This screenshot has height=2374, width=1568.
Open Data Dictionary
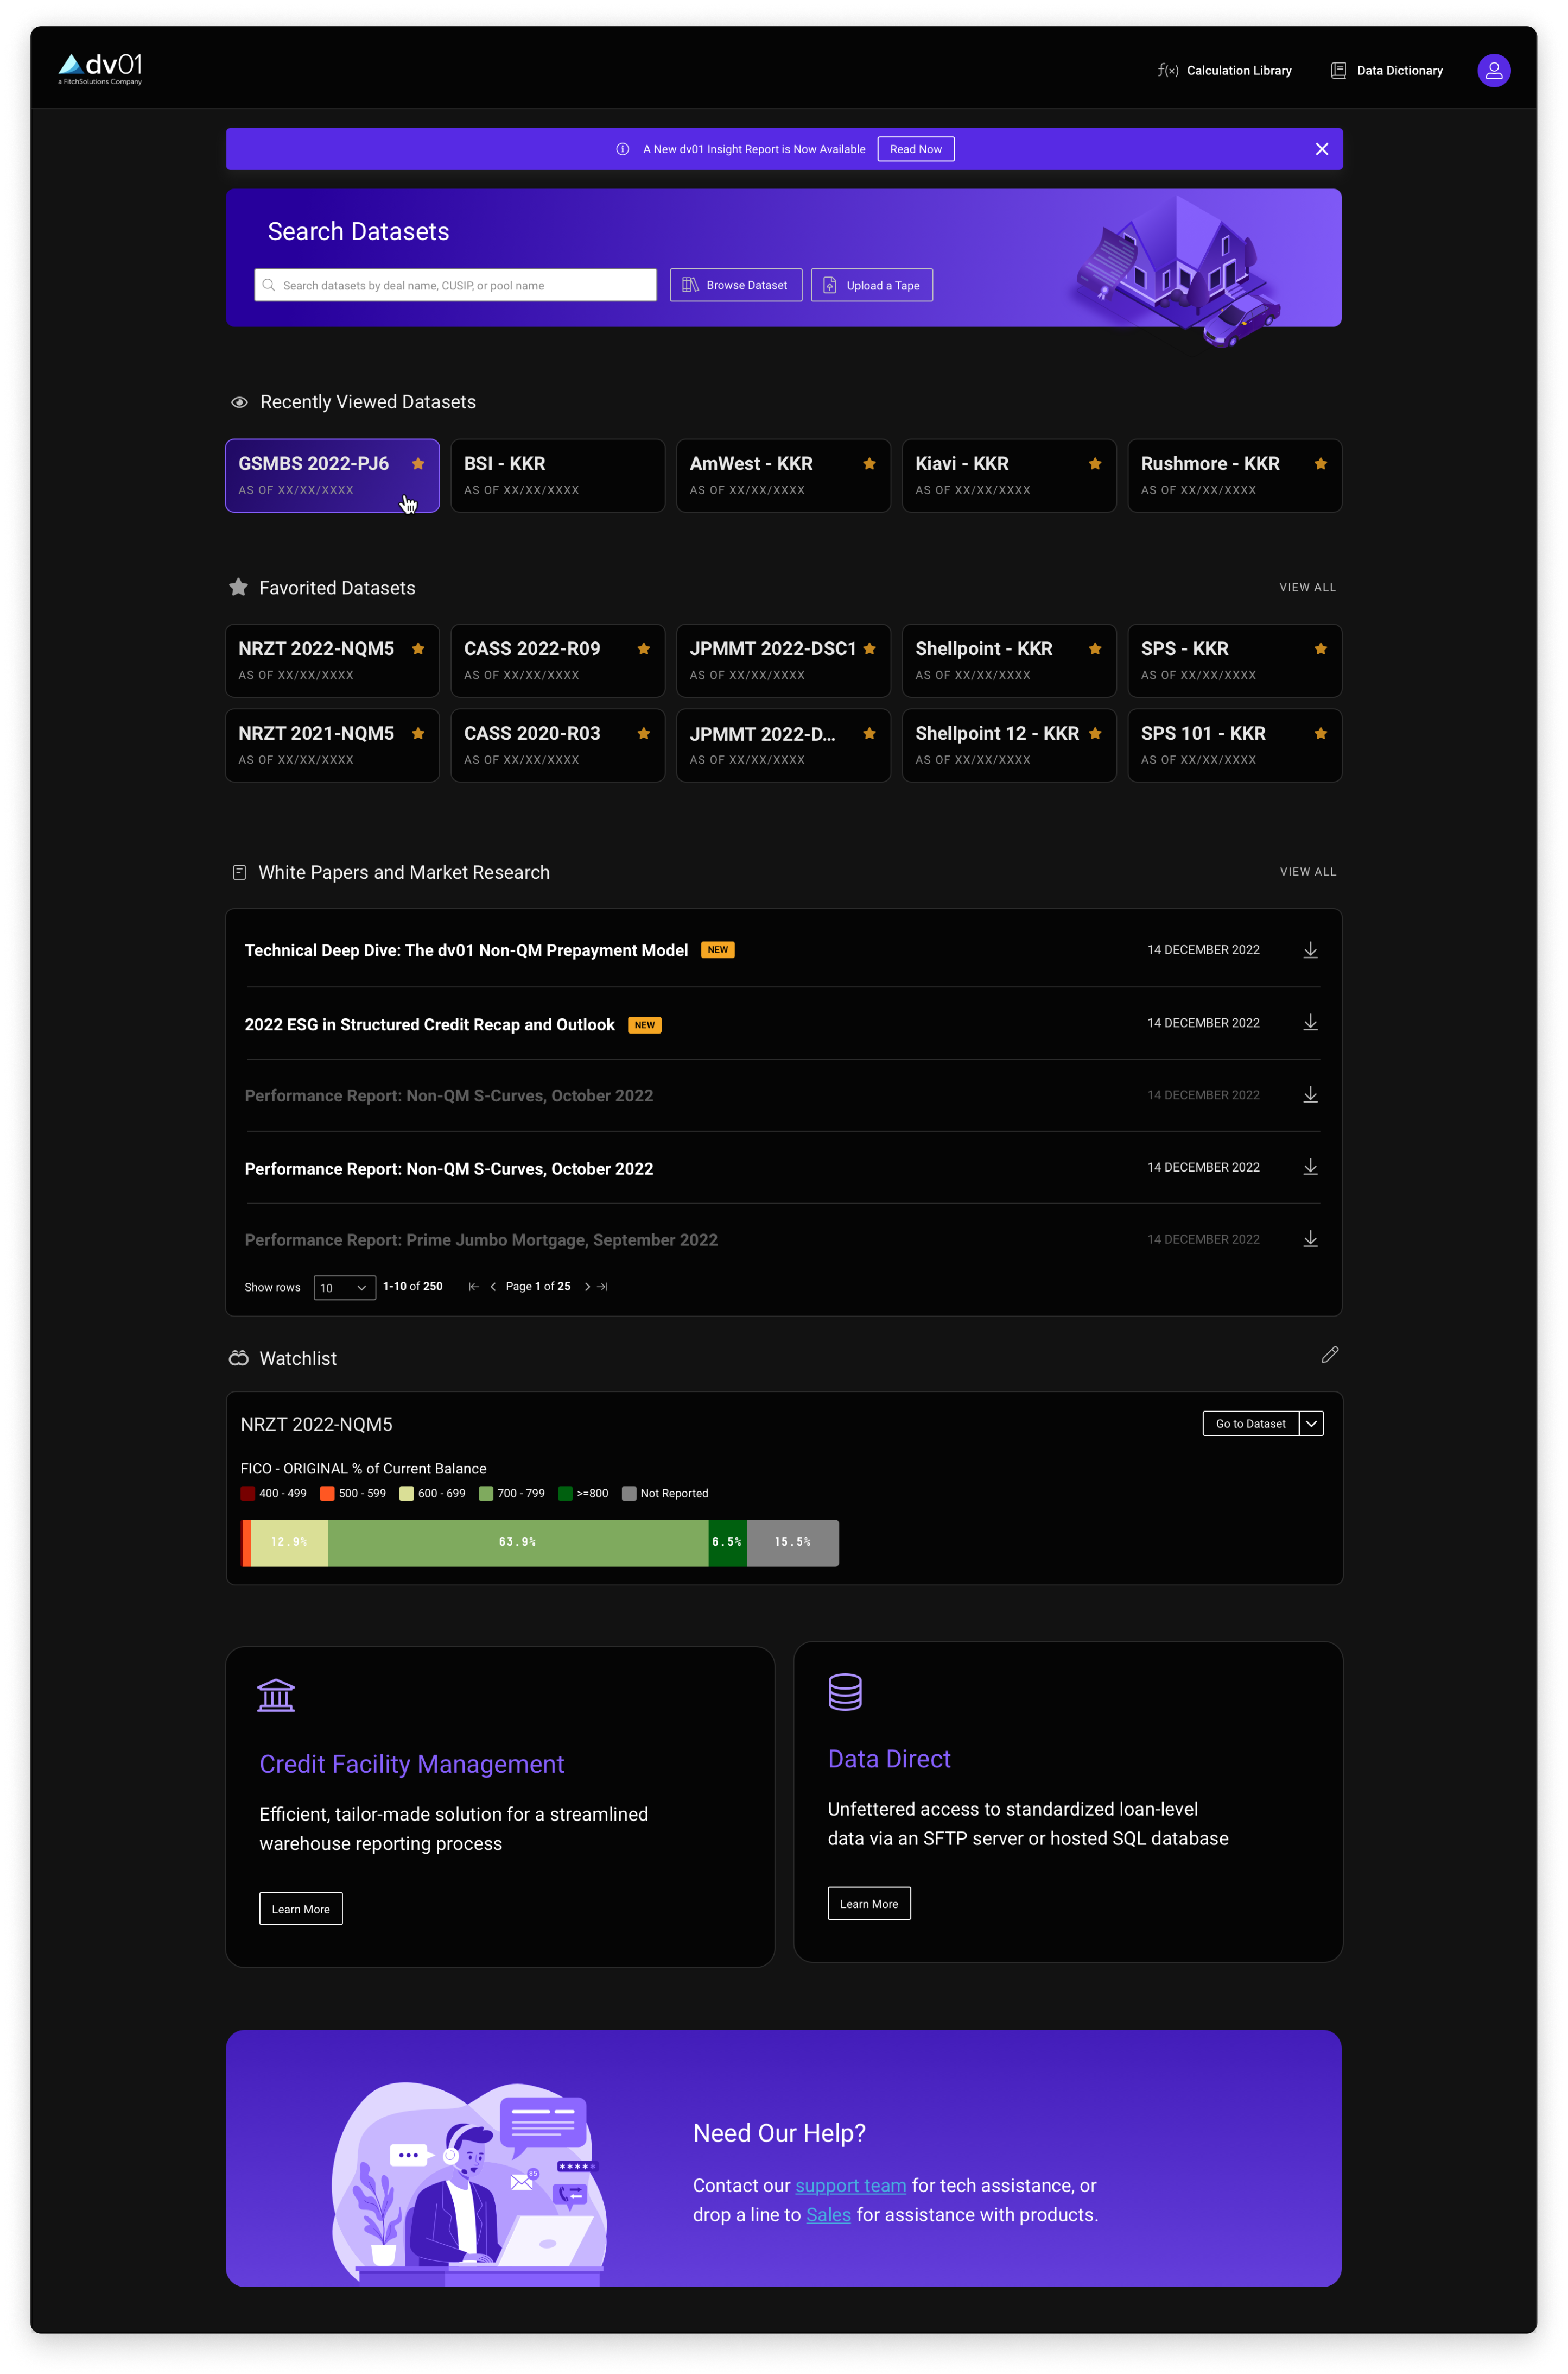(1386, 70)
